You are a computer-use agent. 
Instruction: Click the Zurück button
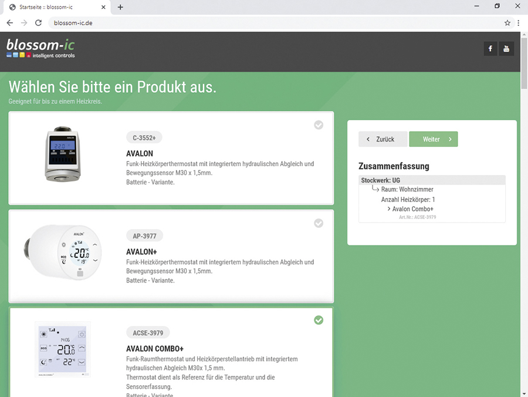coord(383,139)
